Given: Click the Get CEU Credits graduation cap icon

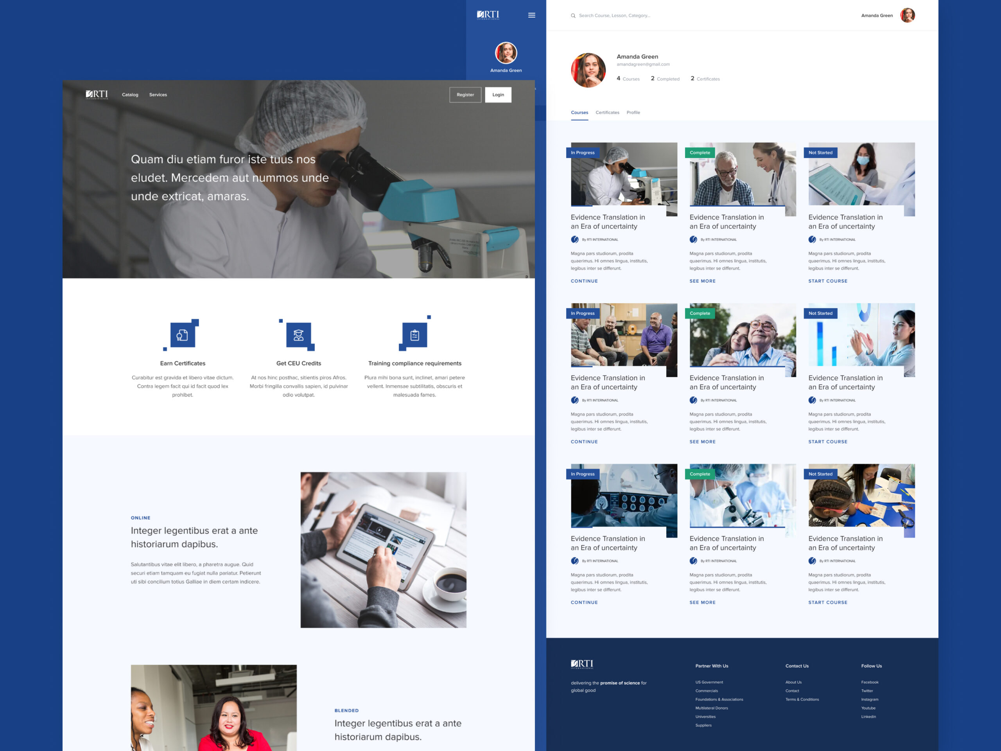Looking at the screenshot, I should (299, 335).
